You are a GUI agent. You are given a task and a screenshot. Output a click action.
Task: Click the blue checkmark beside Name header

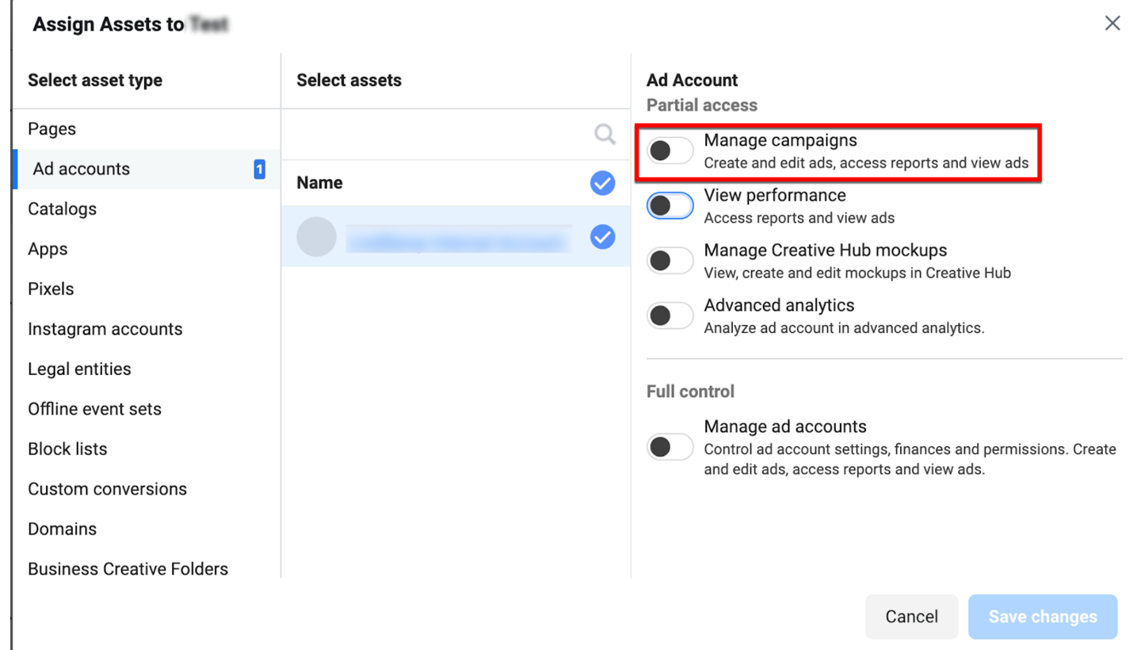603,183
